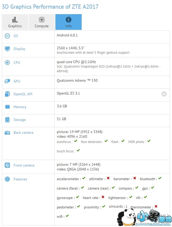Click the Storage drive icon
172x227 pixels.
click(x=7, y=120)
